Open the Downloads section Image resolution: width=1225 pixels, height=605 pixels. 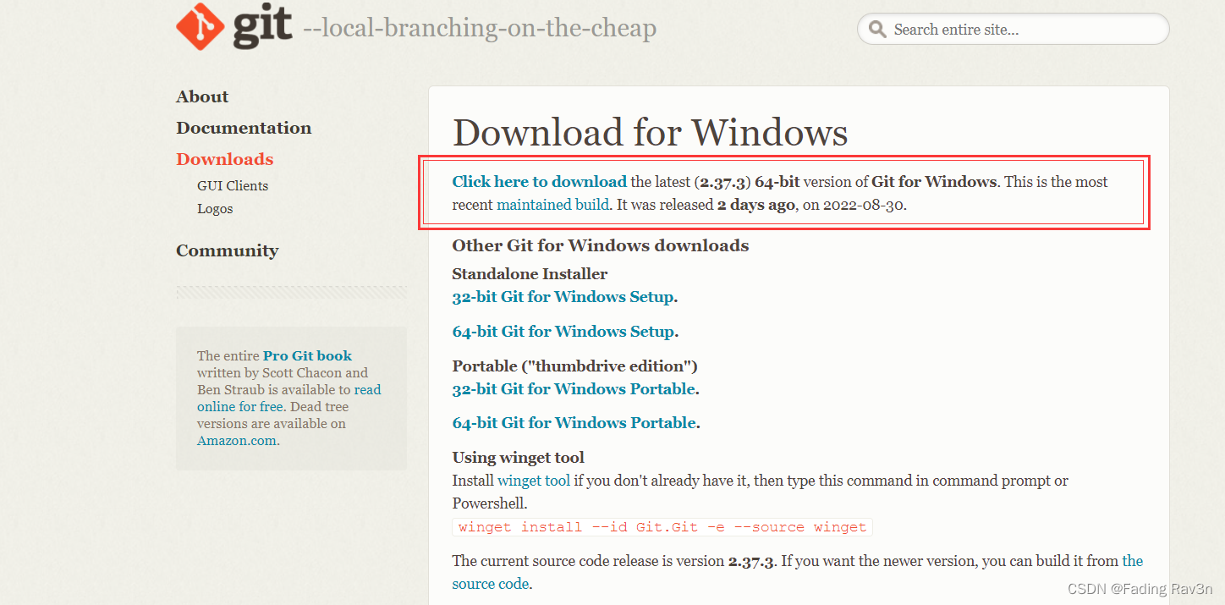pos(224,159)
